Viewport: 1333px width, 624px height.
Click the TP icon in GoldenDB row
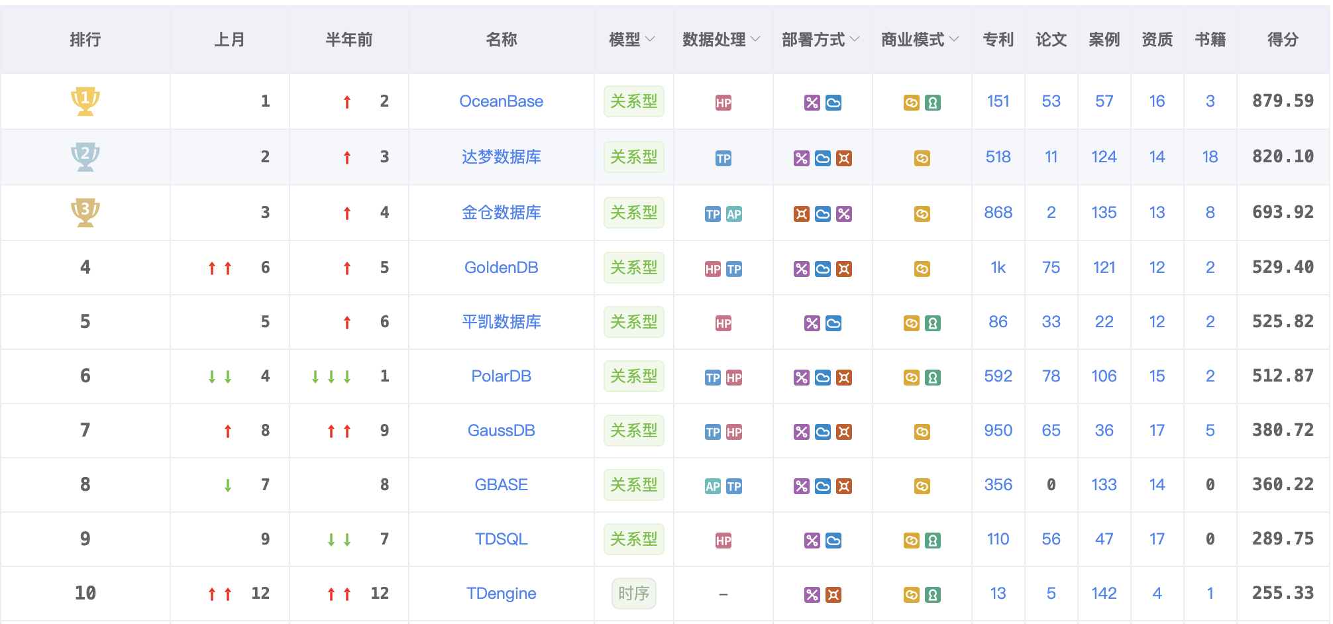[734, 269]
